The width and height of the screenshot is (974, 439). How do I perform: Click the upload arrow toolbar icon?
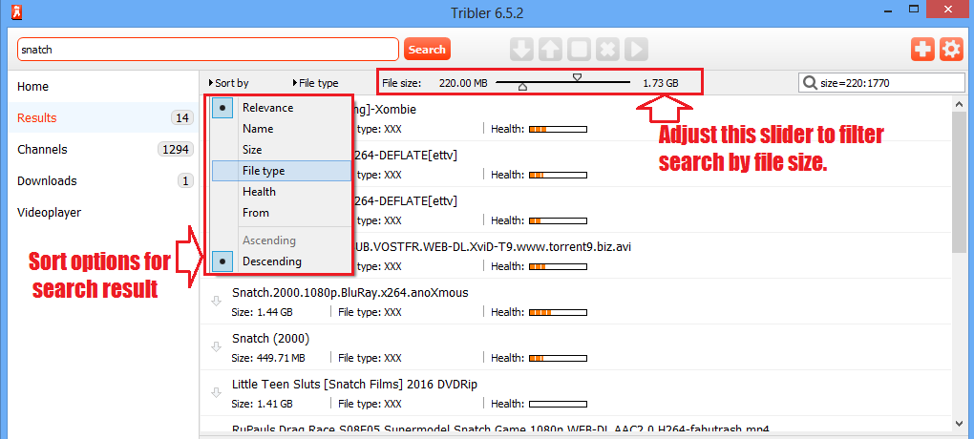point(550,49)
